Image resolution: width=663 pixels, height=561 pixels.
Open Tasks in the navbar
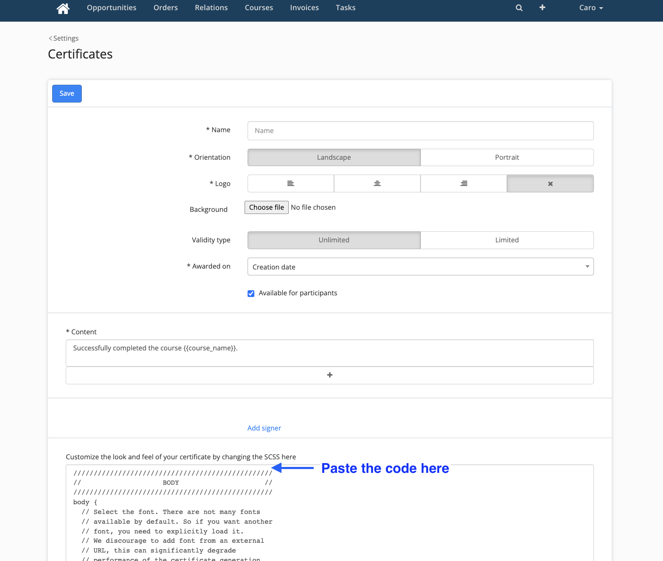pyautogui.click(x=345, y=8)
